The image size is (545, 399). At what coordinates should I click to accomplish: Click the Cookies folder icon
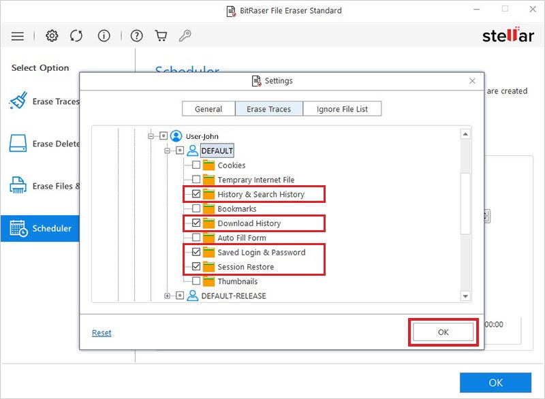tap(208, 165)
